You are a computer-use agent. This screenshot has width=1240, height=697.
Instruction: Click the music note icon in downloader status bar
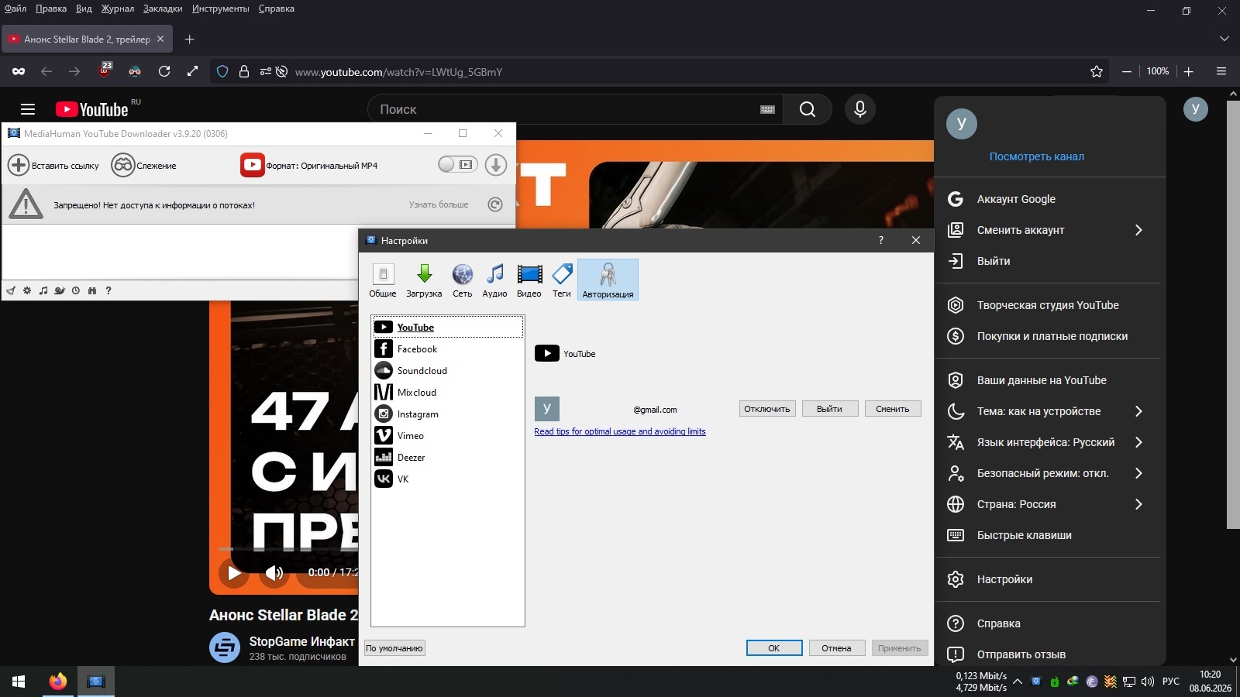click(x=43, y=290)
